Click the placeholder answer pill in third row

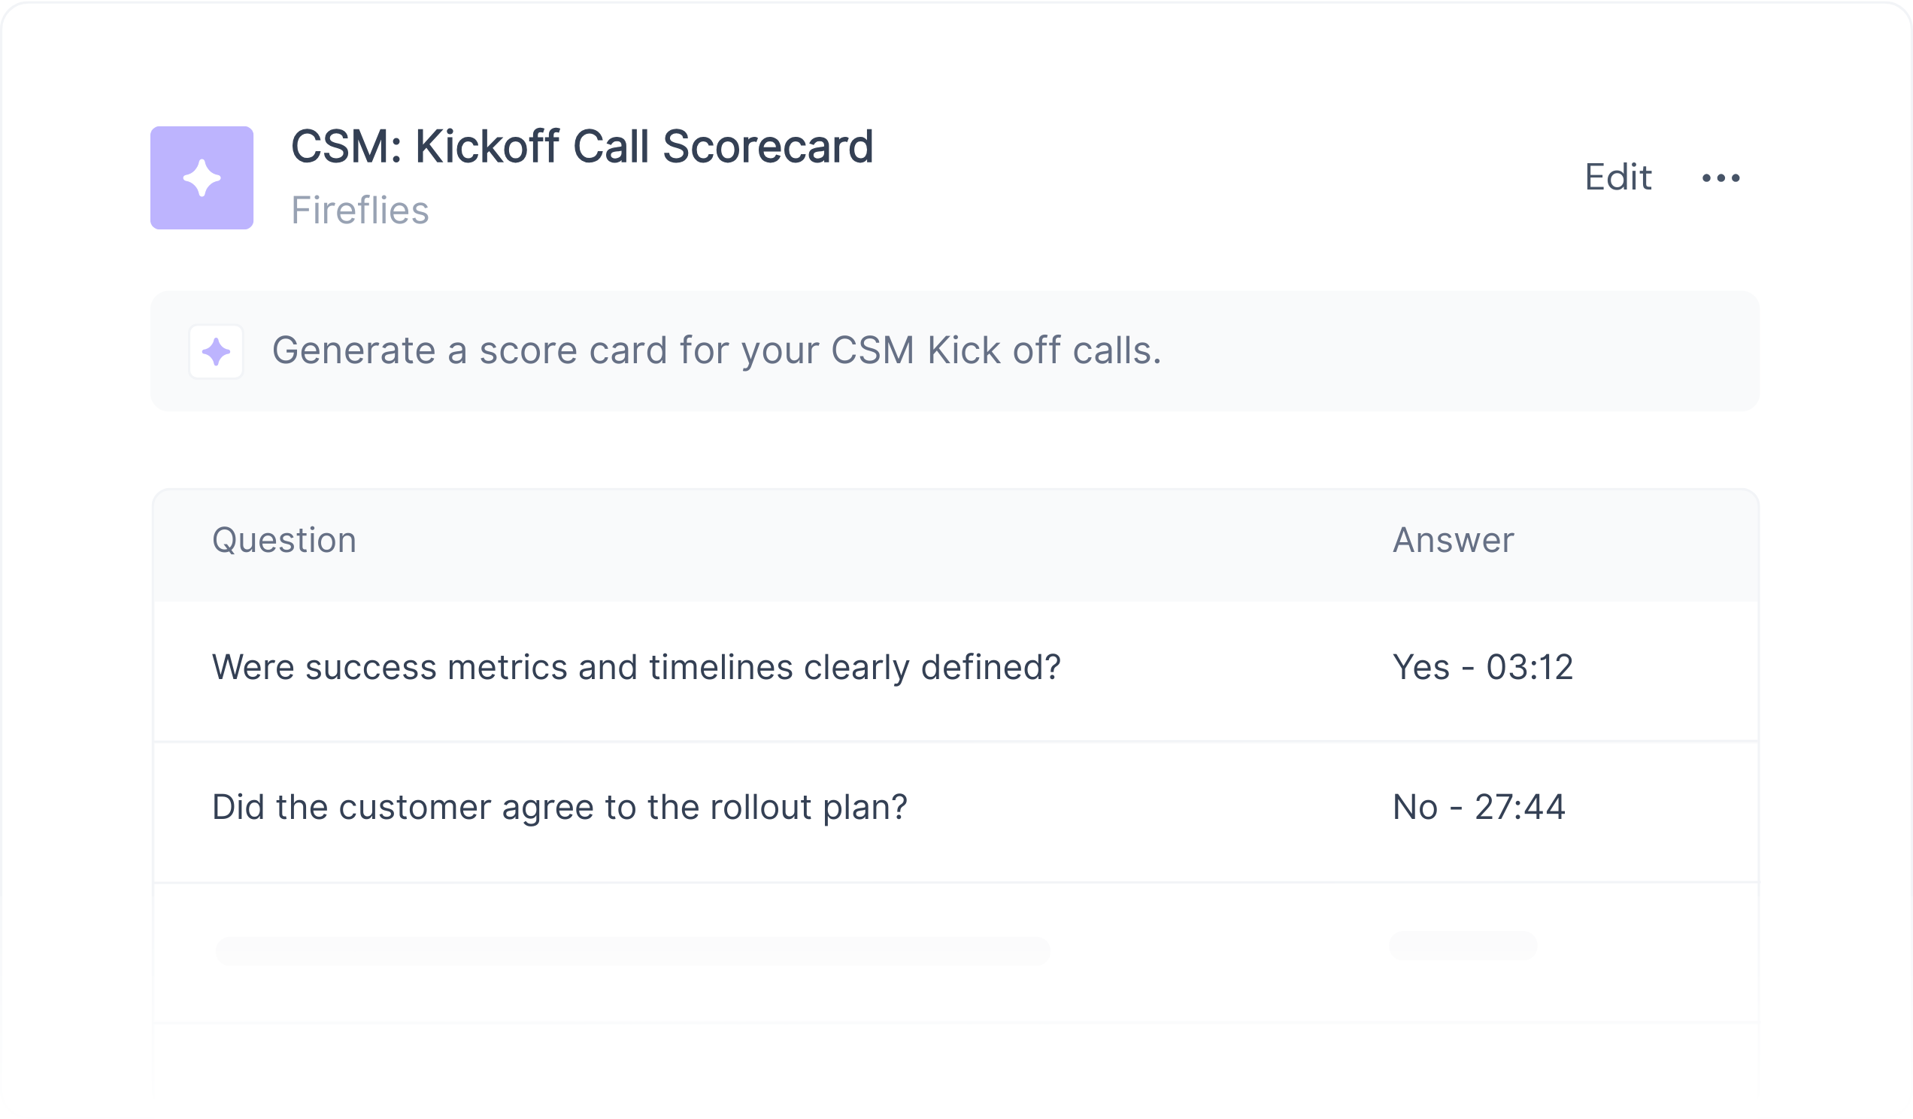pyautogui.click(x=1463, y=946)
